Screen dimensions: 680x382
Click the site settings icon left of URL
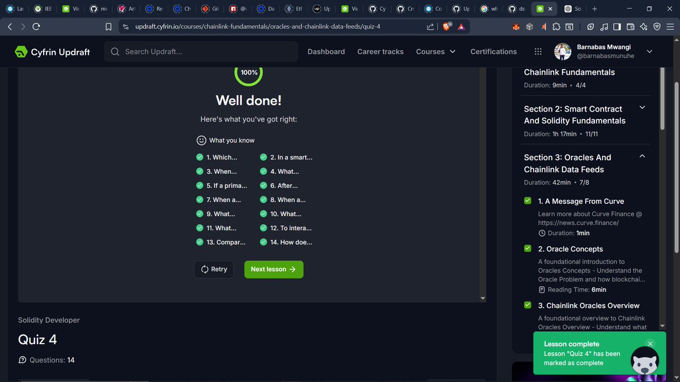[126, 27]
